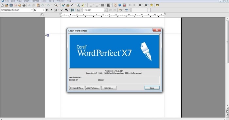
Task: Toggle Bold formatting
Action: [x=47, y=10]
